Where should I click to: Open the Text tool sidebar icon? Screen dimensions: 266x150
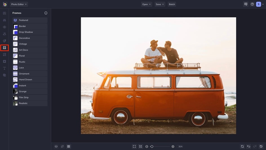5,68
